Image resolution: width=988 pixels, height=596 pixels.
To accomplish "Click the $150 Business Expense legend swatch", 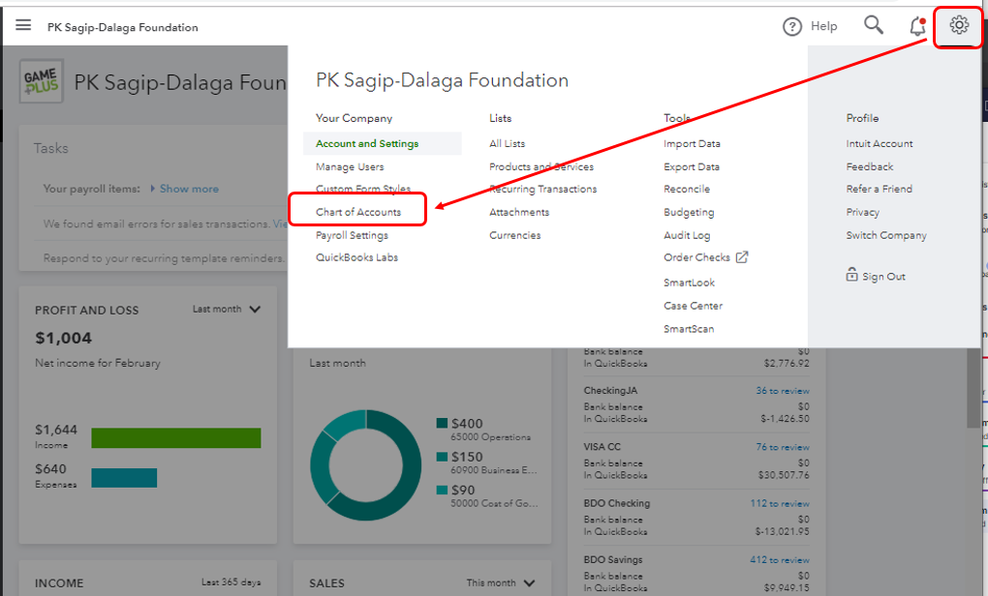I will pos(443,457).
